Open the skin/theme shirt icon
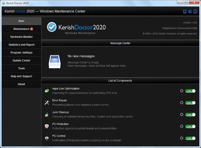The width and height of the screenshot is (201, 148). (185, 12)
